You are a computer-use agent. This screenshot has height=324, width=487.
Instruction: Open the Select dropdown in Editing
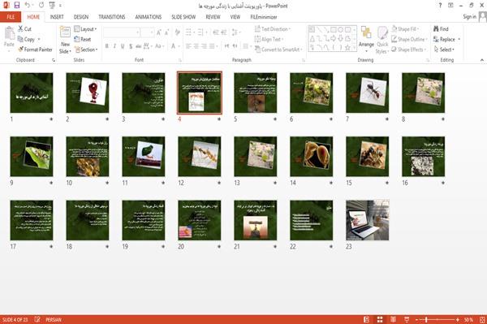tap(444, 50)
